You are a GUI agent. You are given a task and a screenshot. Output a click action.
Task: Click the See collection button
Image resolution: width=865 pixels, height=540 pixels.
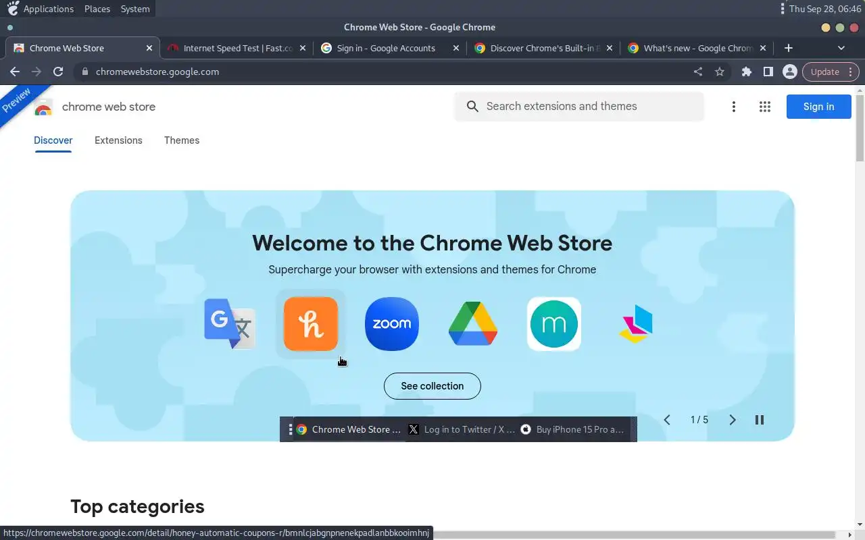(x=432, y=386)
